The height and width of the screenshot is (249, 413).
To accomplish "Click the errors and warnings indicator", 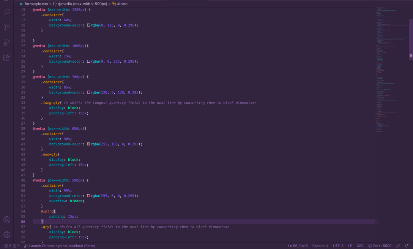I will [12, 246].
